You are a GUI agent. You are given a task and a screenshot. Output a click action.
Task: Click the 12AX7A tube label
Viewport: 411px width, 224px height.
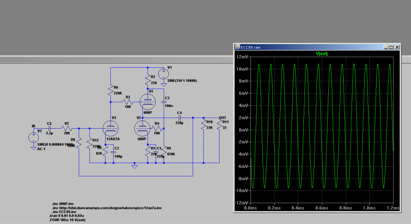click(x=113, y=139)
